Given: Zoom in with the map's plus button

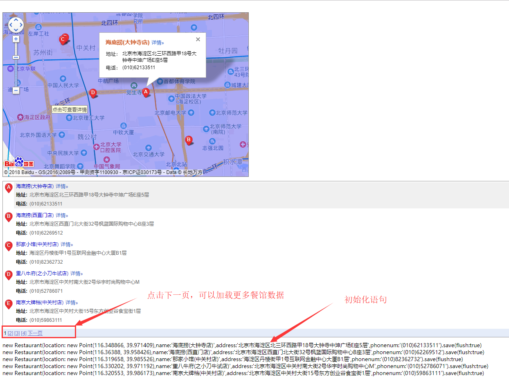Looking at the screenshot, I should tap(16, 39).
